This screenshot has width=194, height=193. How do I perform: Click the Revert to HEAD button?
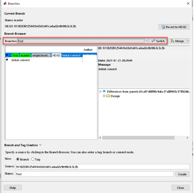(174, 27)
